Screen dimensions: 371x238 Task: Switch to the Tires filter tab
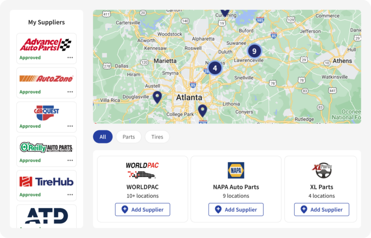tap(157, 137)
